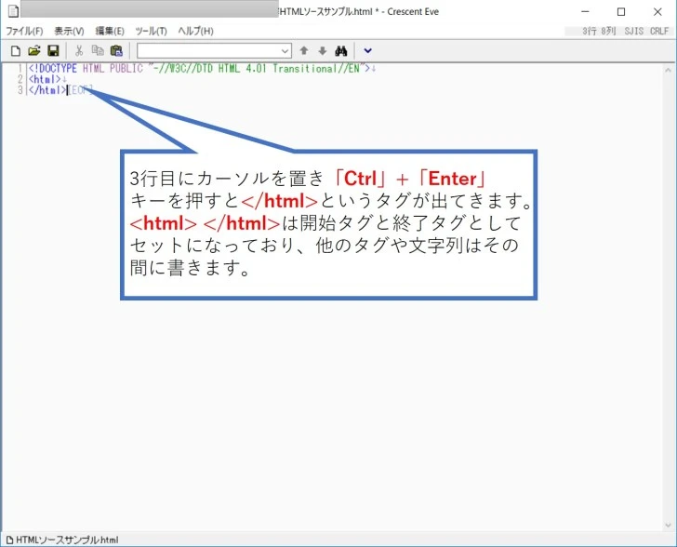Click the scrollbar down arrow in editor
This screenshot has width=677, height=547.
668,526
